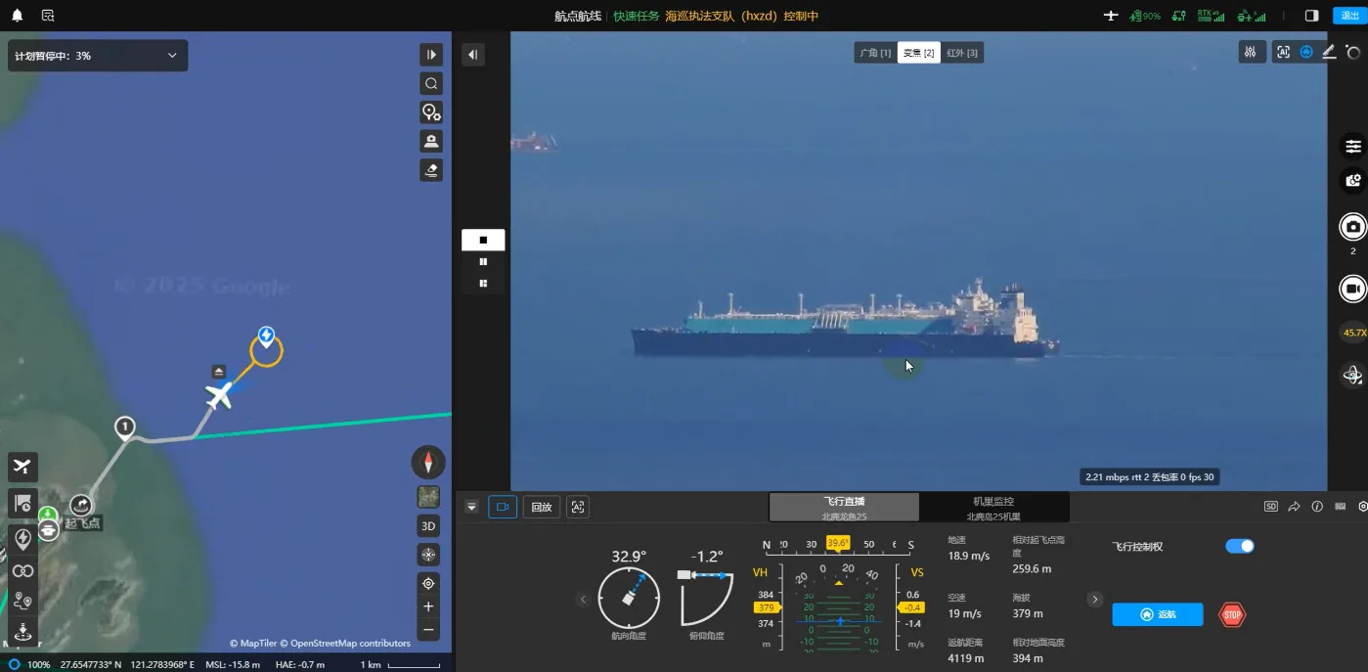The height and width of the screenshot is (672, 1368).
Task: Open the notification bell
Action: click(17, 16)
